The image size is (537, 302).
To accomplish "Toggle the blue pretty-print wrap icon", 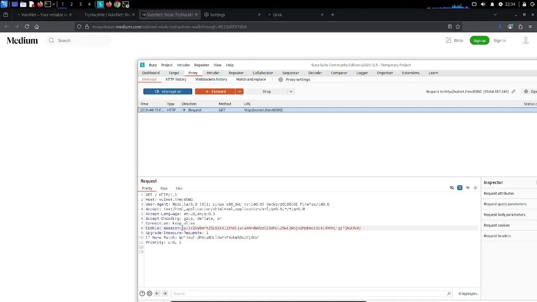I will pyautogui.click(x=460, y=188).
